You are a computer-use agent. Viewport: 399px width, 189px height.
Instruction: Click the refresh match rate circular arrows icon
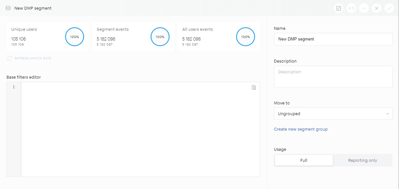(x=10, y=58)
